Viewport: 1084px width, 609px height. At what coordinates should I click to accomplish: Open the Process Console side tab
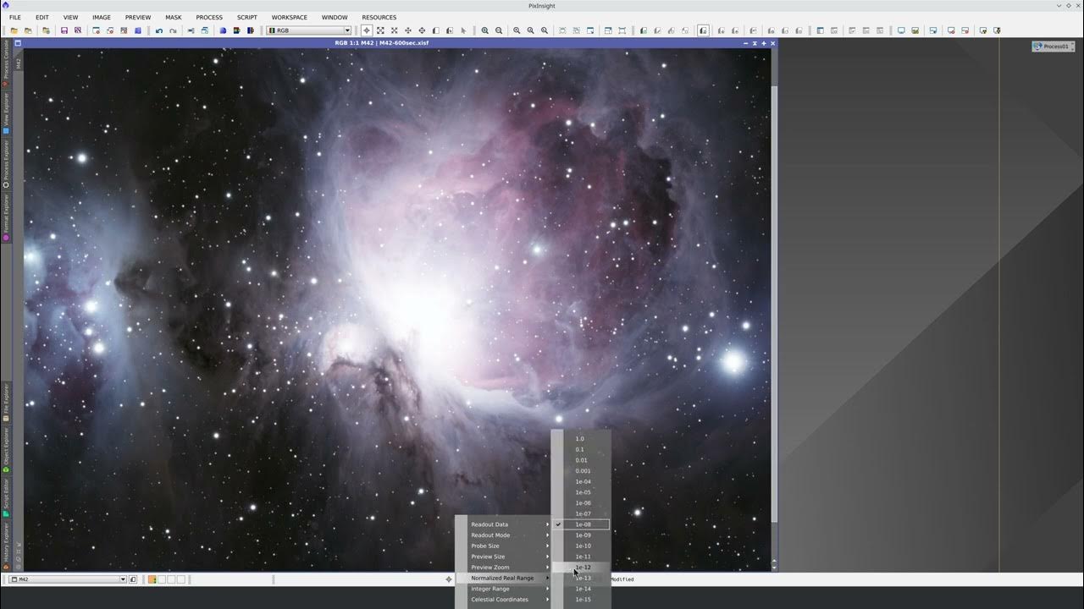(x=6, y=62)
